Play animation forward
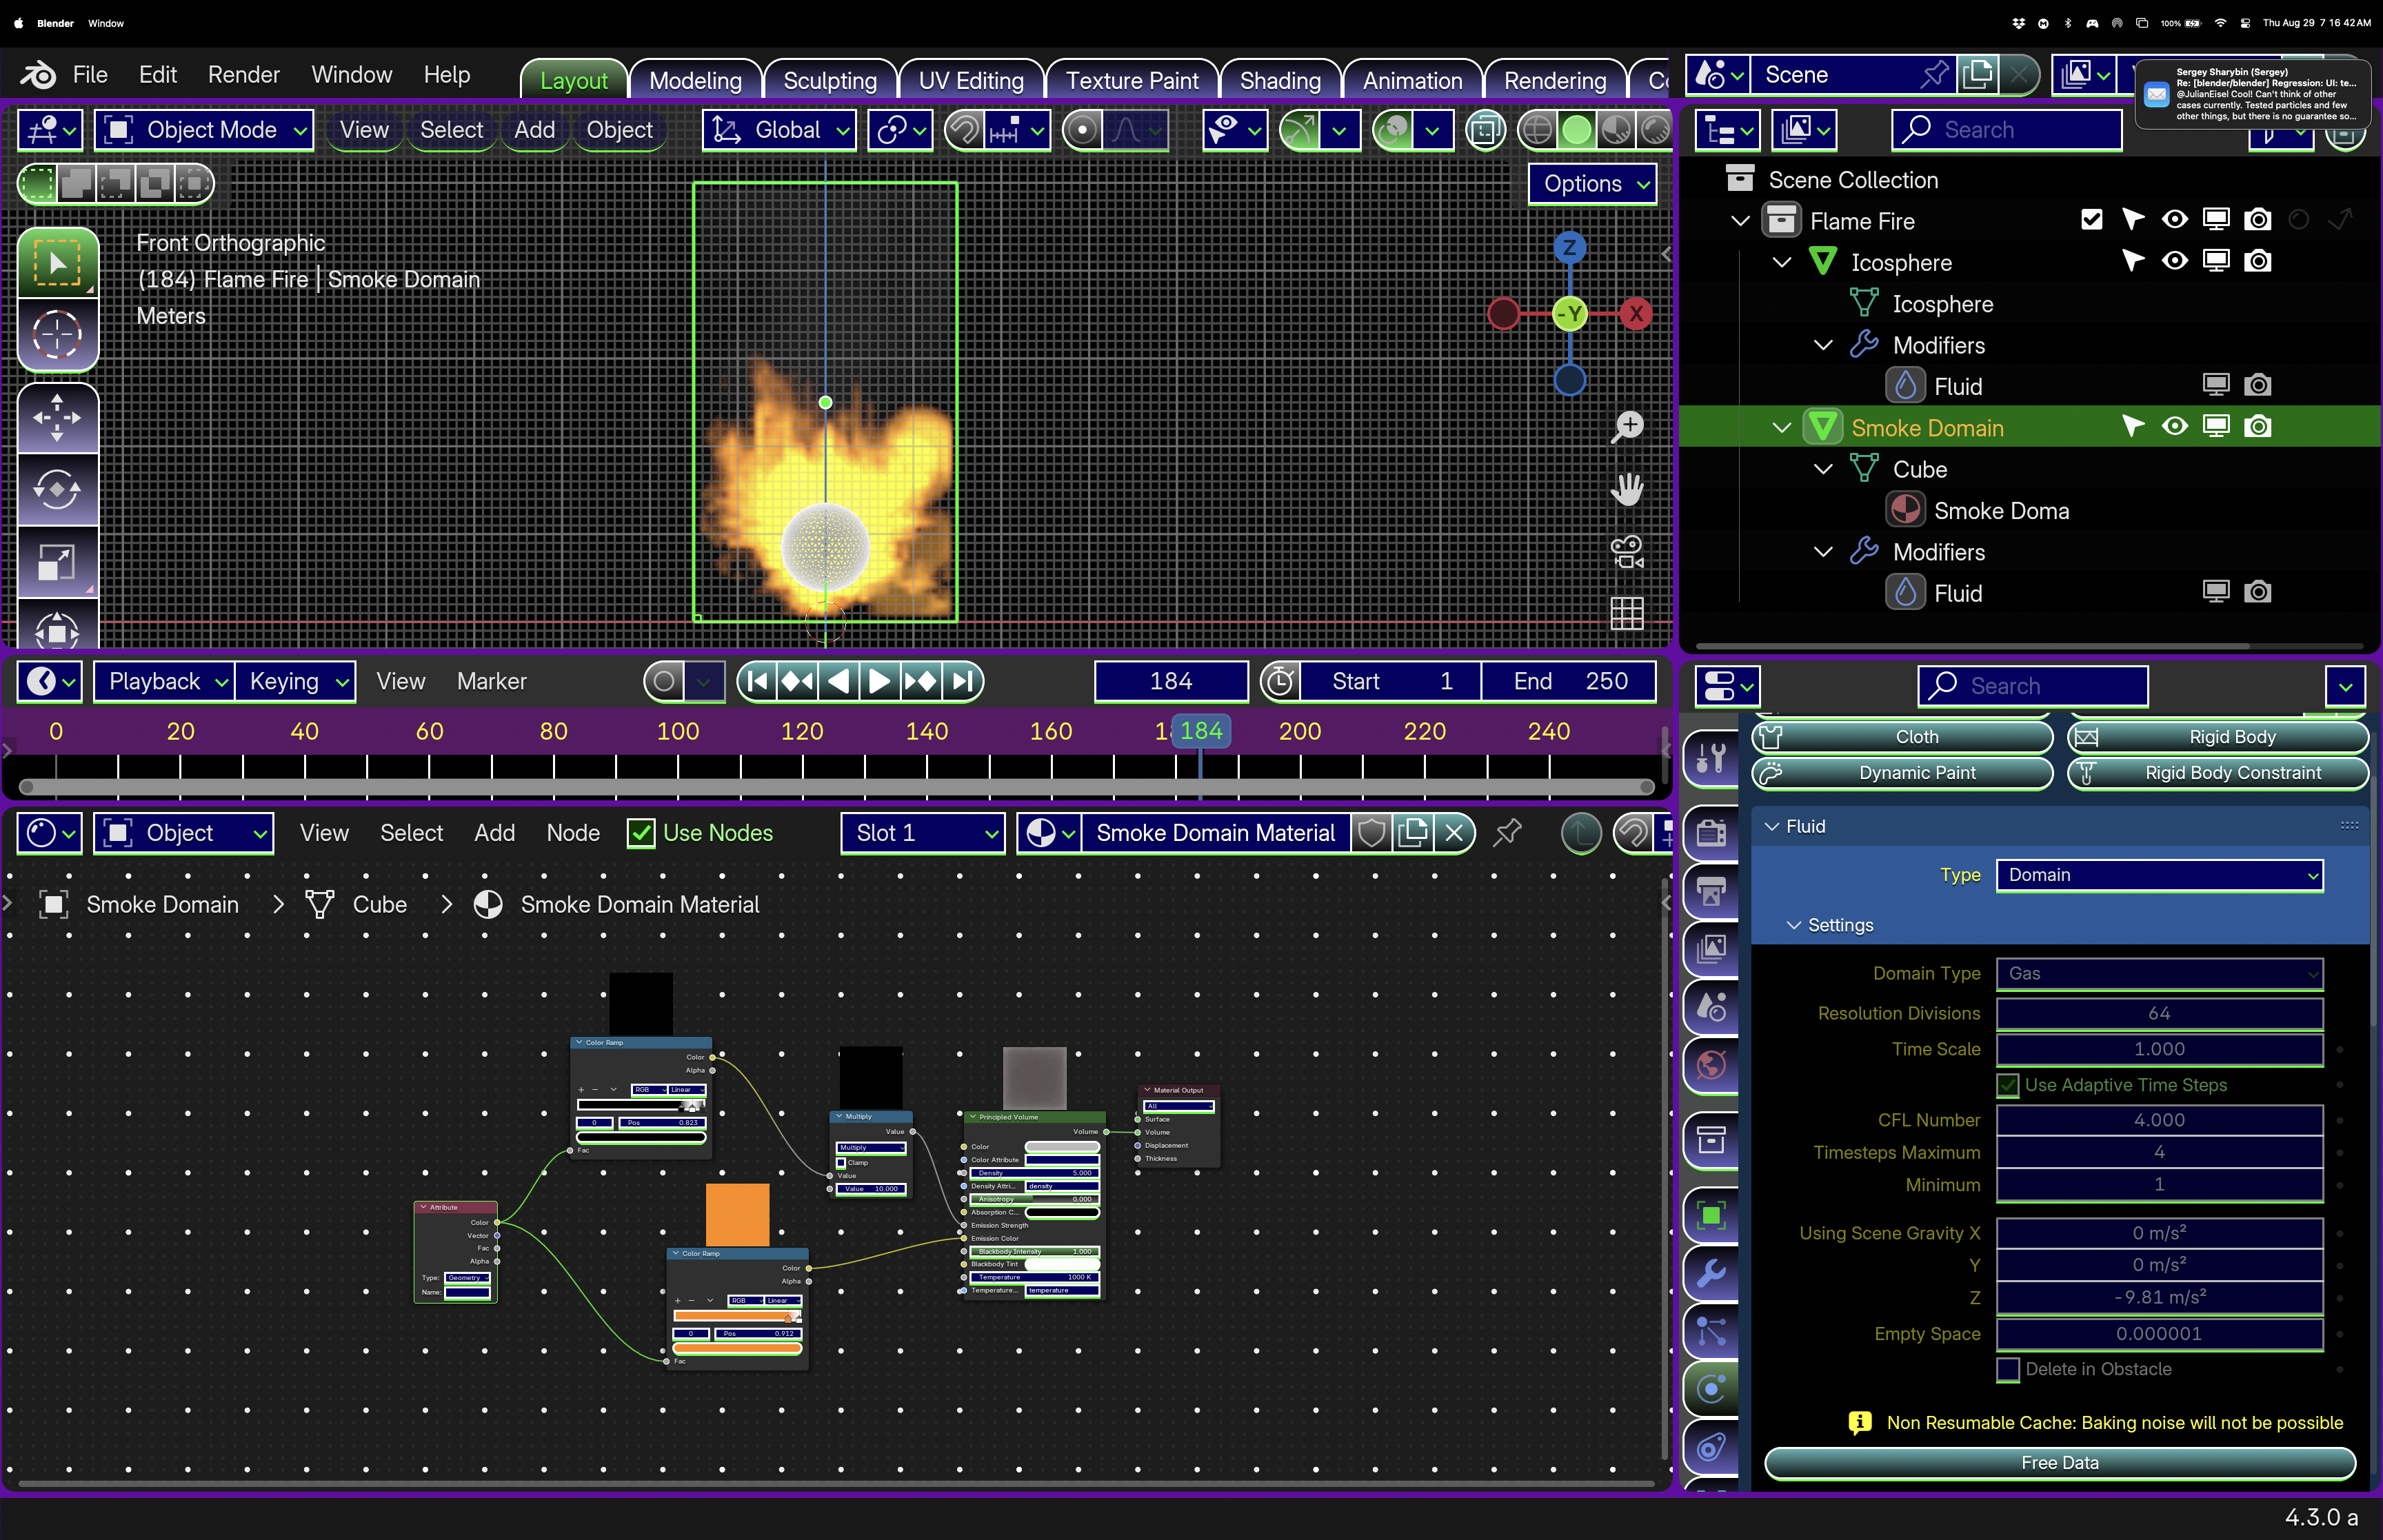This screenshot has height=1540, width=2383. pos(878,681)
